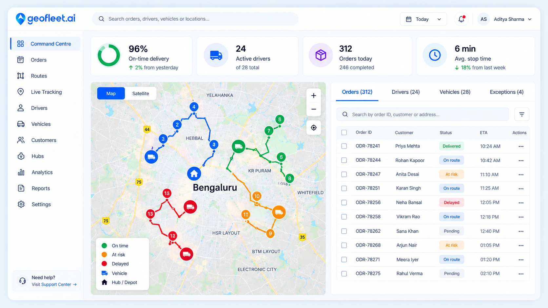This screenshot has width=548, height=308.
Task: Click the map zoom-in plus button
Action: [314, 96]
